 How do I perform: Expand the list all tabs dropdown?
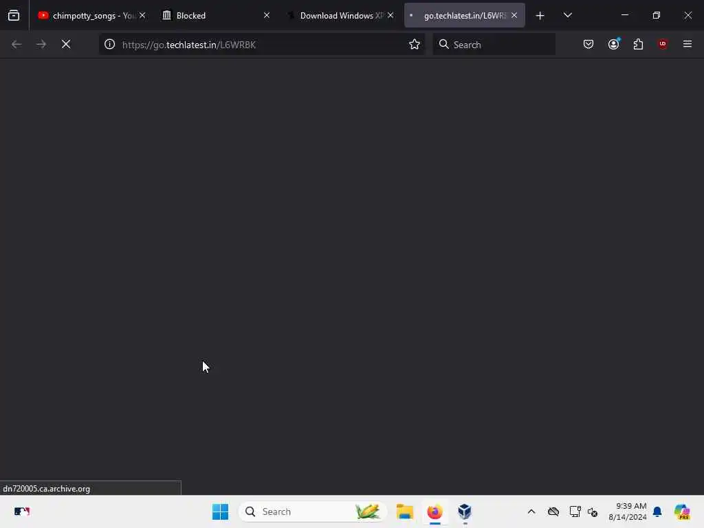click(567, 15)
